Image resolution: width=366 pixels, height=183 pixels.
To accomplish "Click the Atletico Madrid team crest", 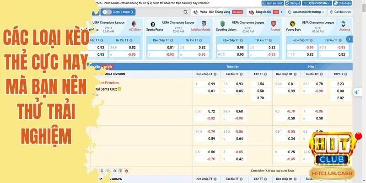I will [x=204, y=24].
